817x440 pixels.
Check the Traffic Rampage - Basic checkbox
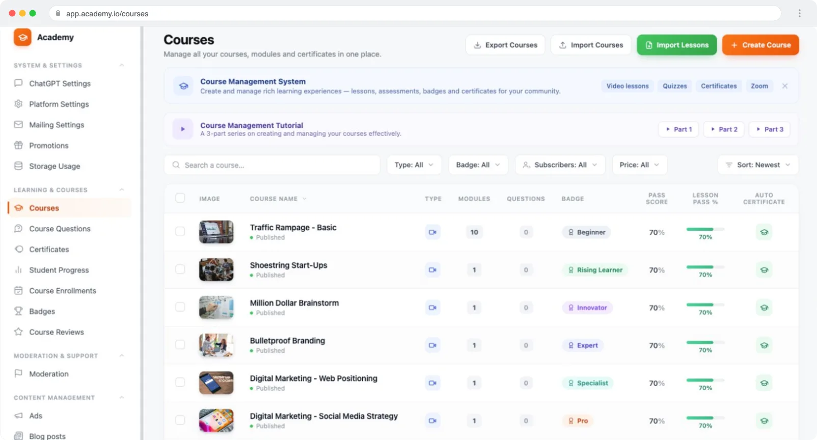tap(180, 232)
